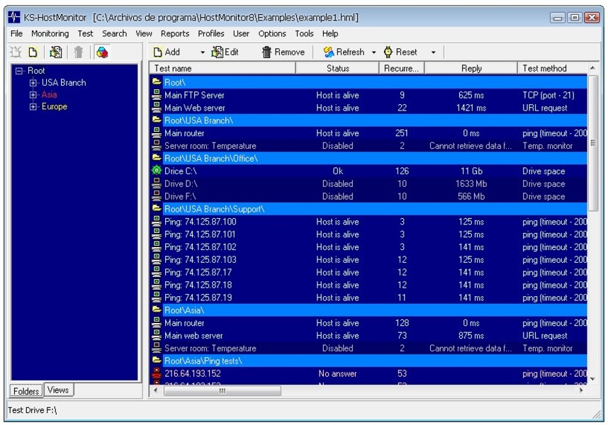Click the color palette icon in left toolbar
The height and width of the screenshot is (425, 608).
[102, 52]
